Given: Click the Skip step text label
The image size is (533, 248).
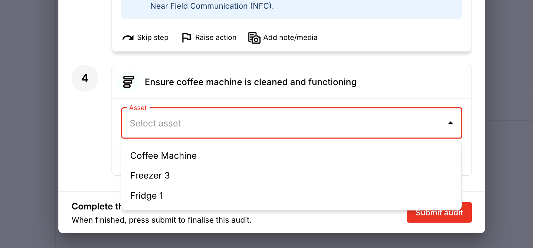Looking at the screenshot, I should pos(153,38).
